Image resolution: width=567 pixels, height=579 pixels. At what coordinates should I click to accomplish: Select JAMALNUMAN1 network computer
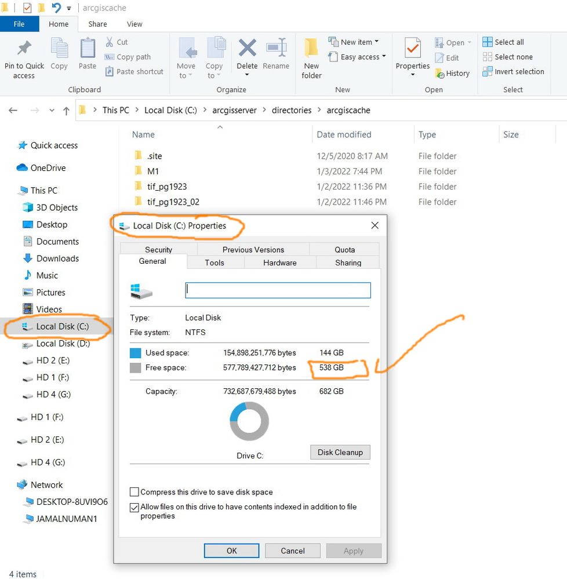coord(60,519)
